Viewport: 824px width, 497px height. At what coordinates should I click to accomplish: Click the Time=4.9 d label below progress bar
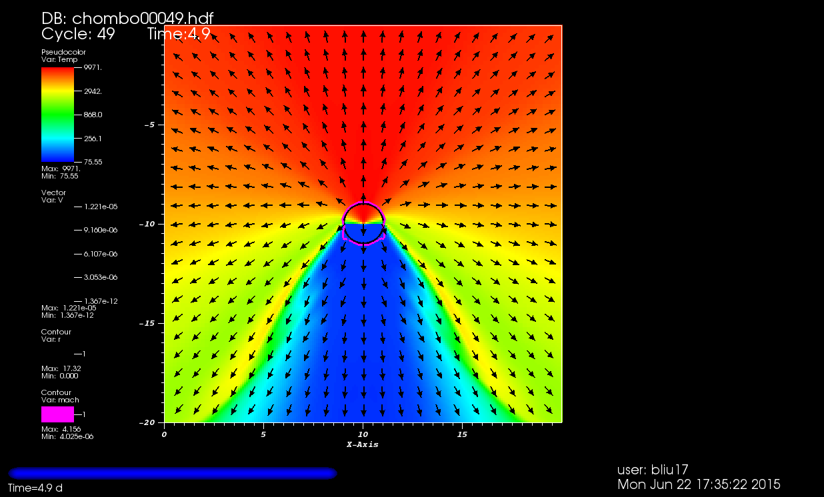click(x=35, y=488)
